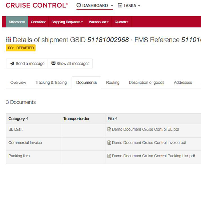This screenshot has height=201, width=201.
Task: Open the Warehouse dropdown menu
Action: click(99, 22)
